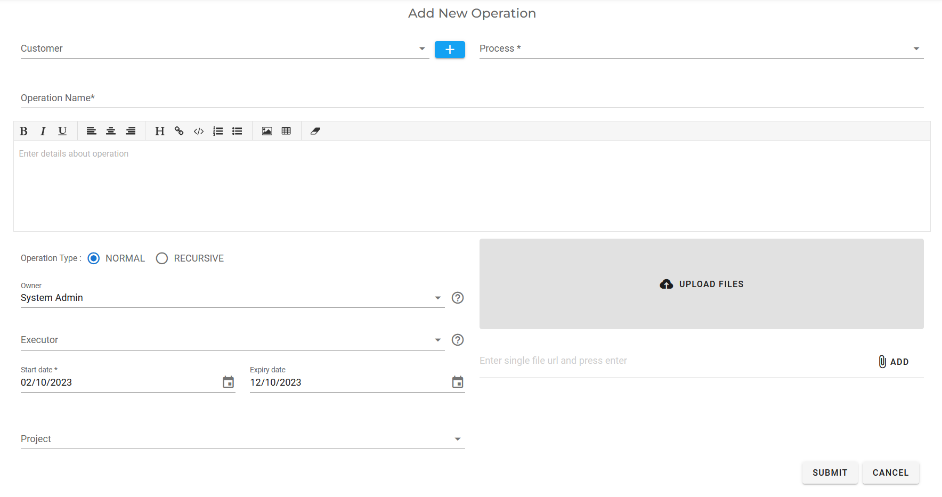Insert a table in the editor

[286, 131]
